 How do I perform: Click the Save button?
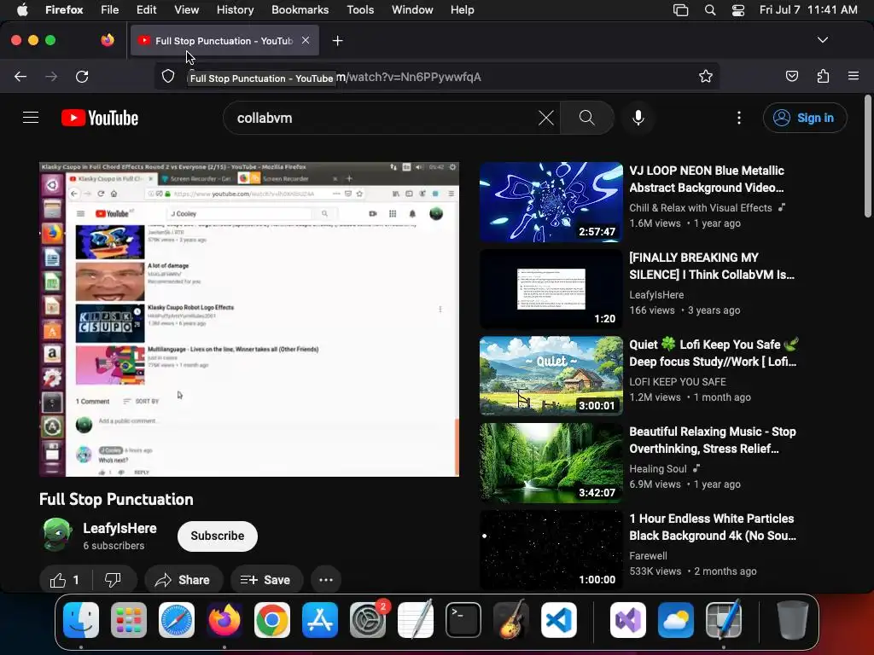click(x=266, y=580)
